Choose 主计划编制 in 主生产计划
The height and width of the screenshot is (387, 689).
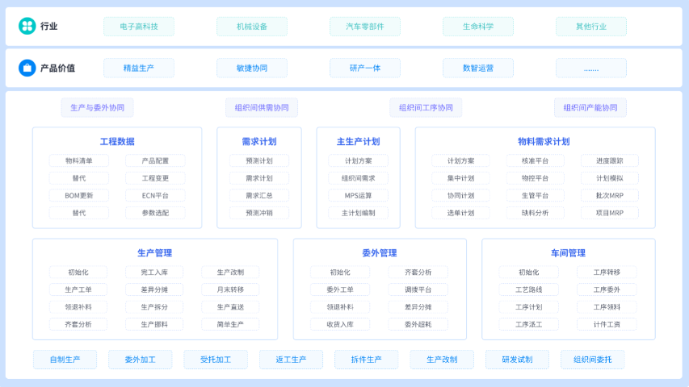(x=358, y=213)
